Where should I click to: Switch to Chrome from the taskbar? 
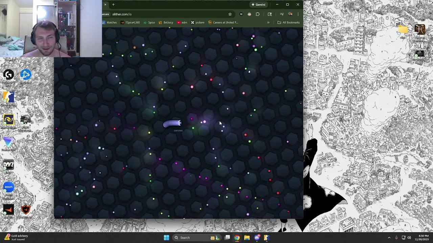237,238
